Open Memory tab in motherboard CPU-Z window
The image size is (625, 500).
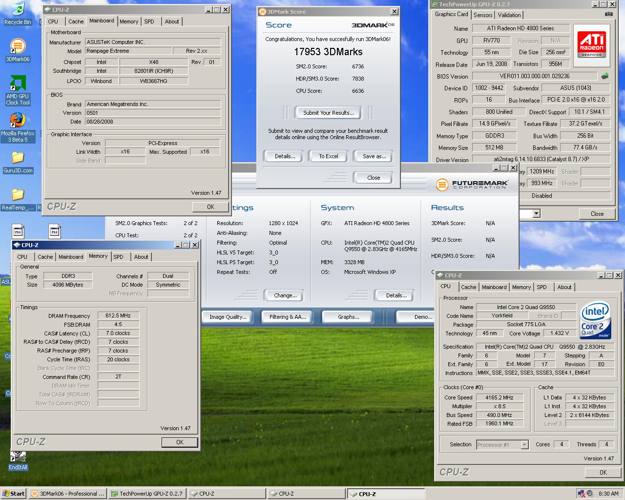[129, 21]
